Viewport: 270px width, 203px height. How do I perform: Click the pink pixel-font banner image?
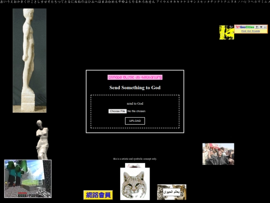(135, 77)
